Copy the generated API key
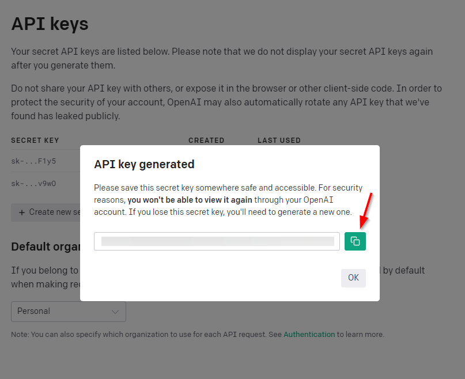Viewport: 465px width, 379px height. coord(355,241)
